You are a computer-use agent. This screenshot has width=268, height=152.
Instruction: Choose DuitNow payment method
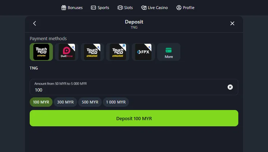coord(67,52)
